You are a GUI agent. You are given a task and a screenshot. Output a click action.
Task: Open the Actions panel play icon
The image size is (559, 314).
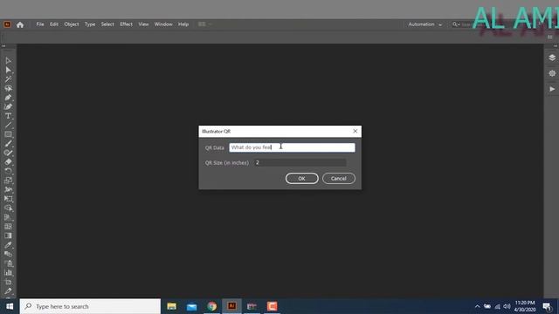point(552,89)
